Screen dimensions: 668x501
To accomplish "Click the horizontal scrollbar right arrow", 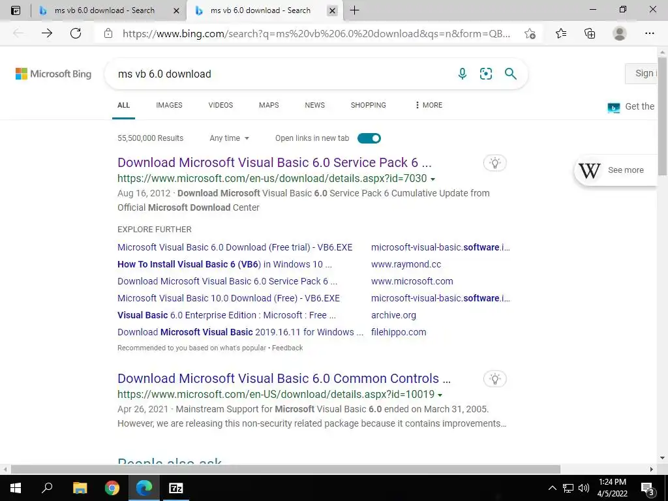I will coord(652,469).
